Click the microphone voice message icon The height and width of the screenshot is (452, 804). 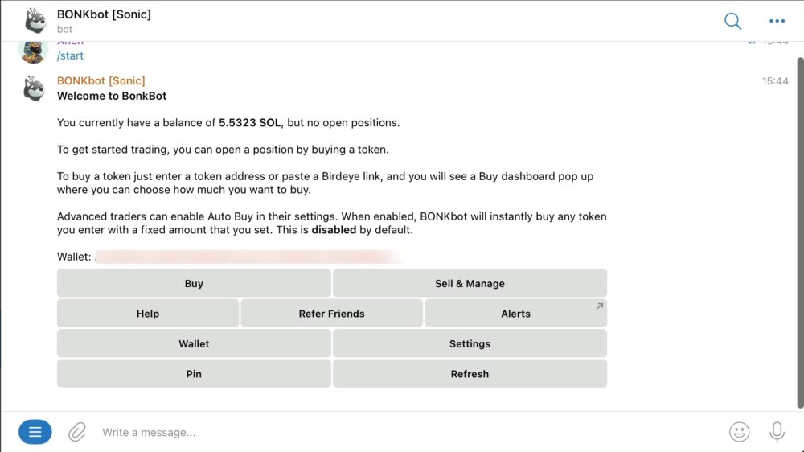[777, 432]
